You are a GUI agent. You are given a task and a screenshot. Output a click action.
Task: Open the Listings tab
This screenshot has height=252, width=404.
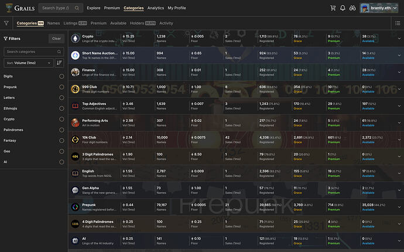tap(70, 23)
